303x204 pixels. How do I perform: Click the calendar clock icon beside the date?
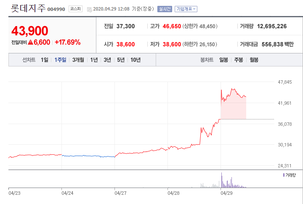pos(90,9)
